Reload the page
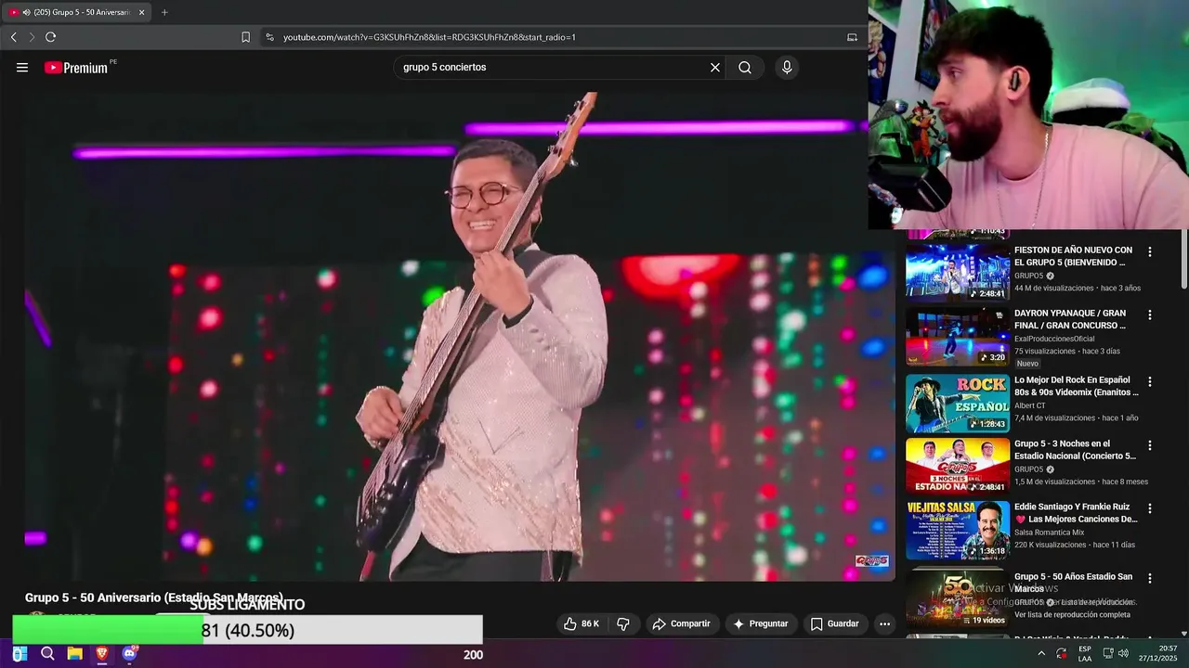 [x=50, y=37]
